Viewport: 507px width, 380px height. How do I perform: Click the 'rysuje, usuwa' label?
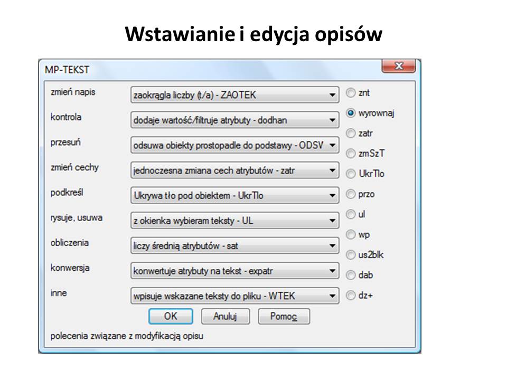(77, 218)
